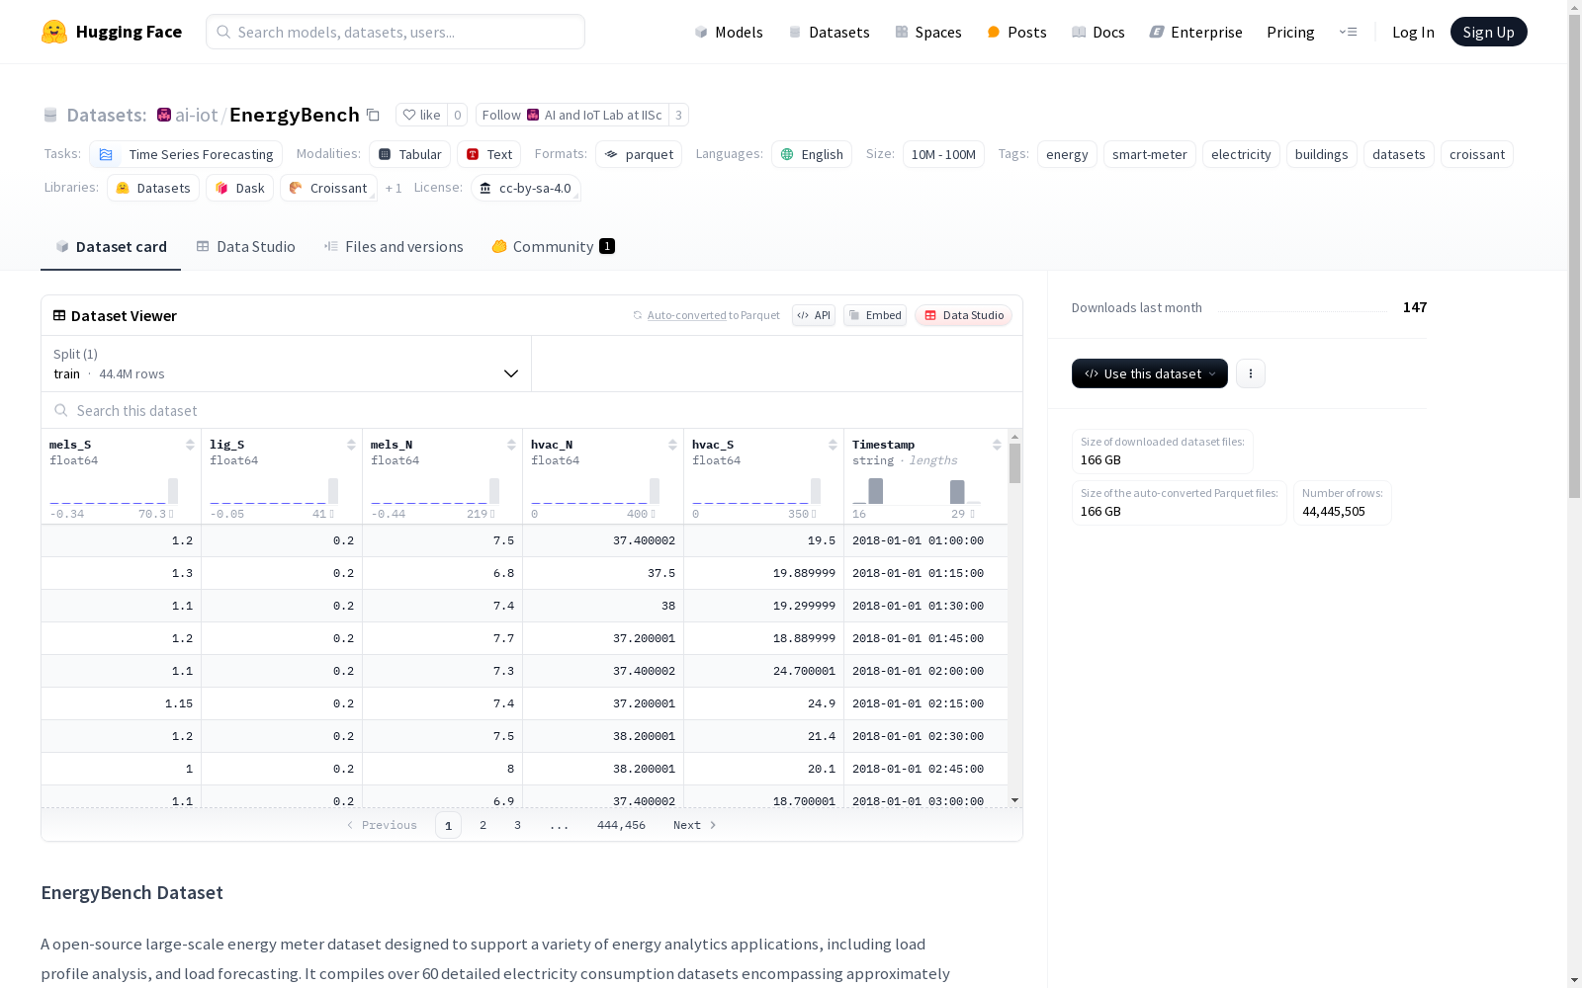Sort by the lig_S column sort icon

pos(351,445)
